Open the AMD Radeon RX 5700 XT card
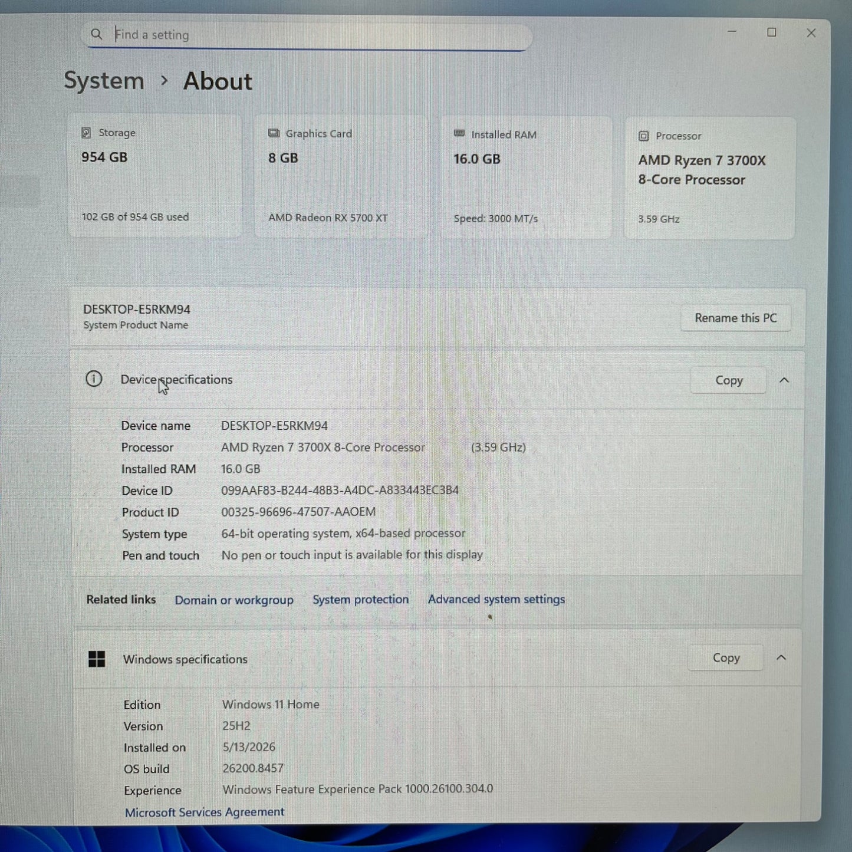The image size is (852, 852). tap(341, 176)
